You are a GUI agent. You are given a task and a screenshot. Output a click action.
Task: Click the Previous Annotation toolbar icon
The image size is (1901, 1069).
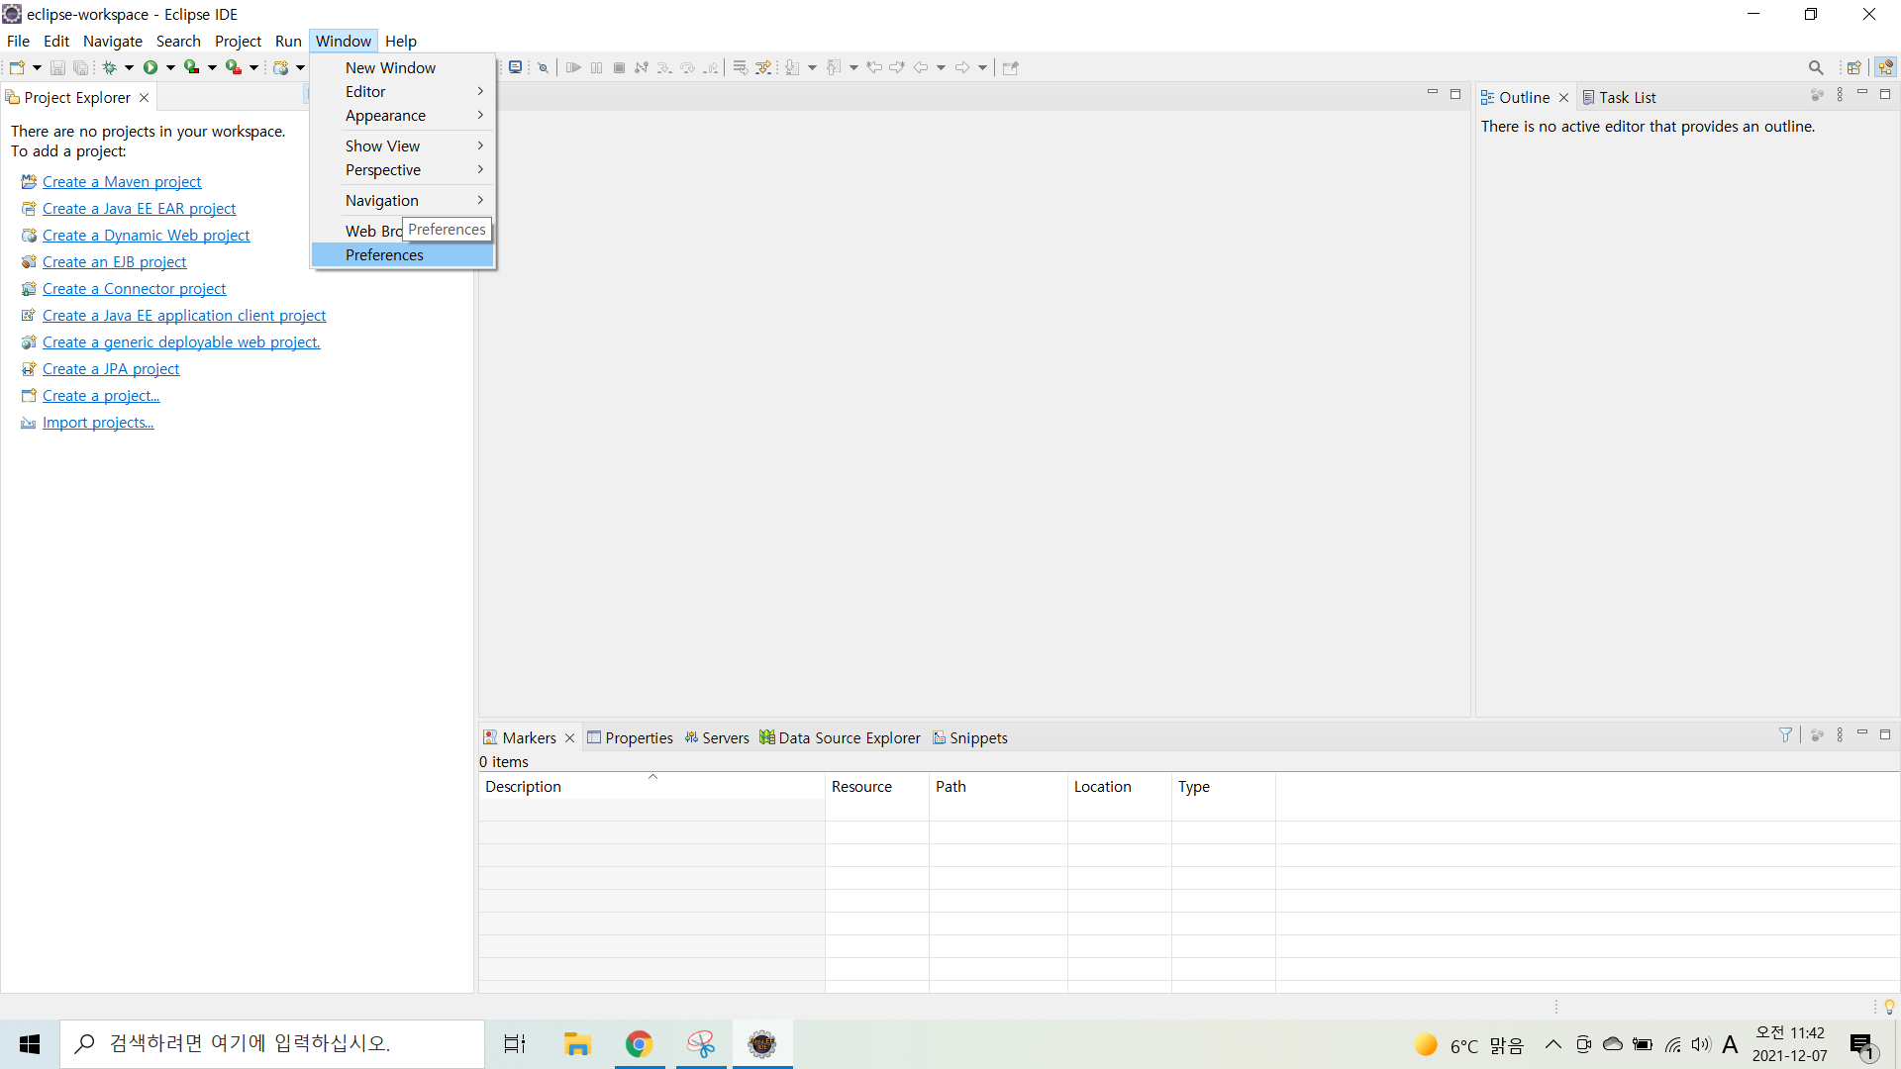point(834,67)
